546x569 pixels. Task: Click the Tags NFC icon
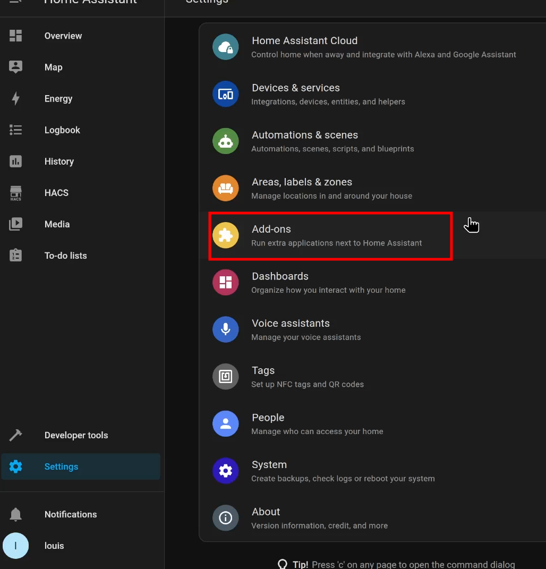point(226,376)
